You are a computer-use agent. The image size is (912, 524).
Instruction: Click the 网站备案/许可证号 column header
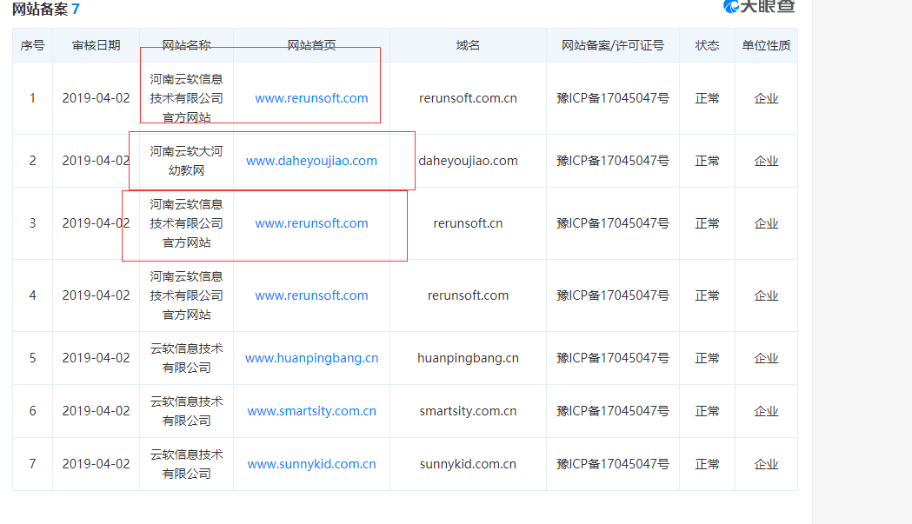tap(612, 45)
